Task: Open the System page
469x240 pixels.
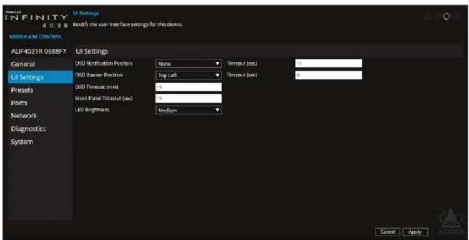Action: 40,142
